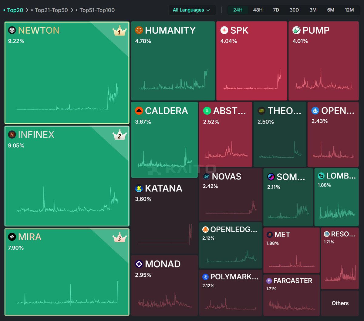Screen dimensions: 364x321
Task: Click the NEWTON mindshare sparkline chart
Action: pos(67,97)
